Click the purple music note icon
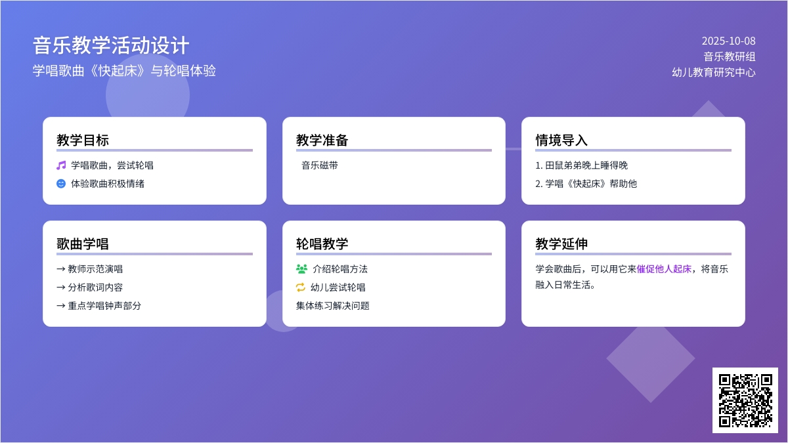Image resolution: width=788 pixels, height=443 pixels. coord(61,165)
